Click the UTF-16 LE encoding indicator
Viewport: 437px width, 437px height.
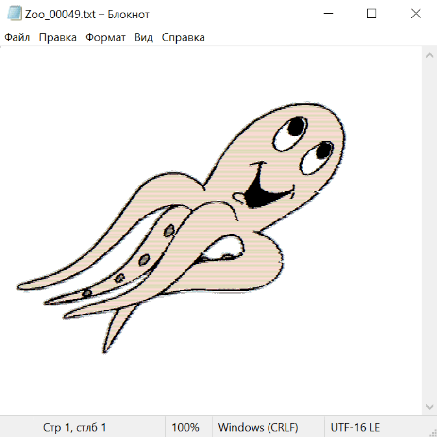(x=355, y=428)
